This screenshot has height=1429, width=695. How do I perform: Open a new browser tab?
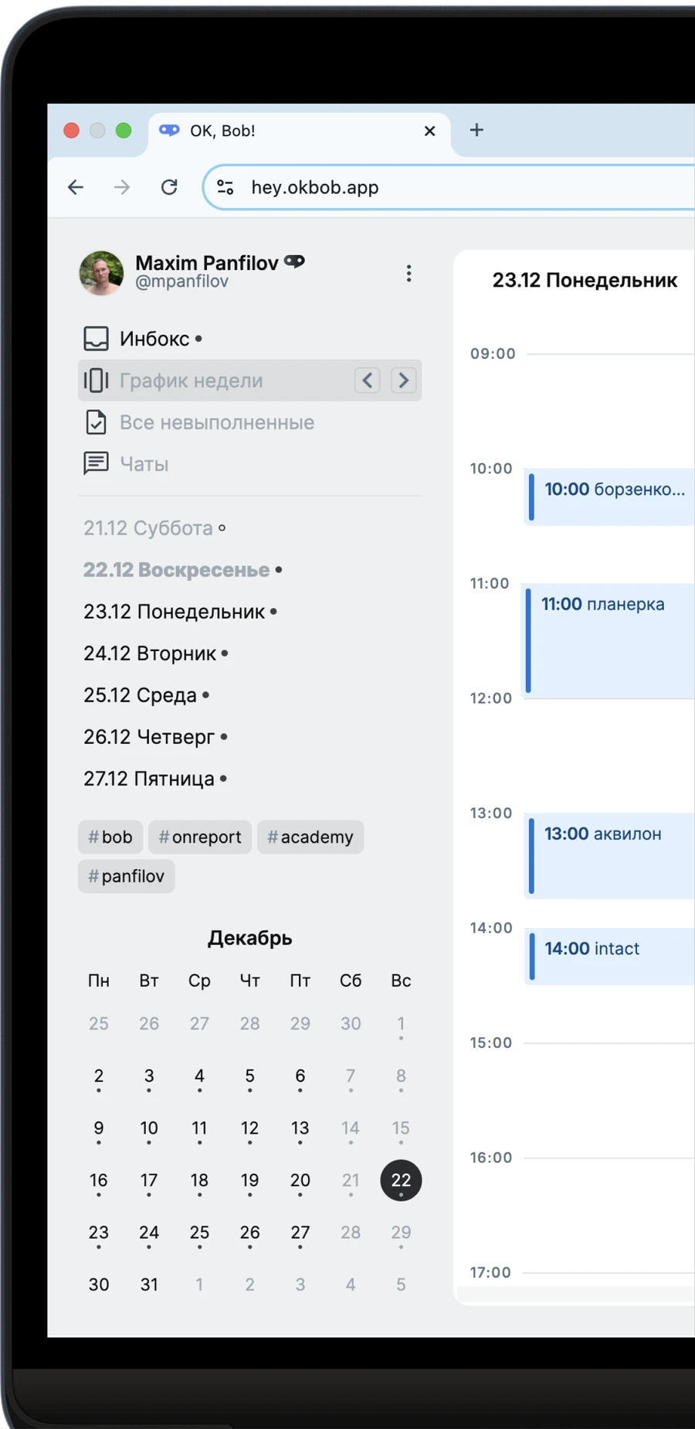pos(476,130)
